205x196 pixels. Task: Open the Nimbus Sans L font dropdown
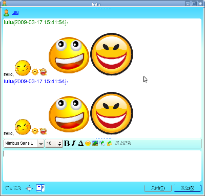pos(41,144)
